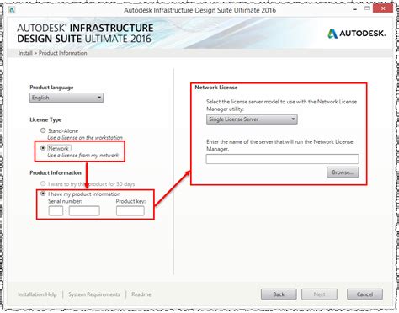This screenshot has height=313, width=399.
Task: Click the Product Information heading
Action: [56, 172]
